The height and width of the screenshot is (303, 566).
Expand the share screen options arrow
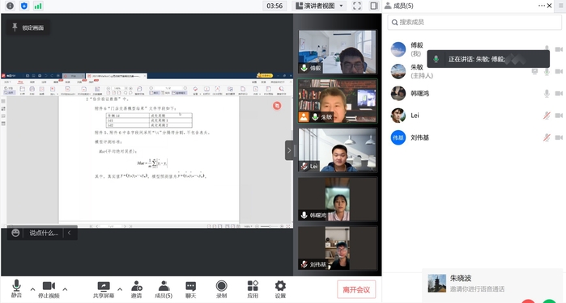pos(120,289)
